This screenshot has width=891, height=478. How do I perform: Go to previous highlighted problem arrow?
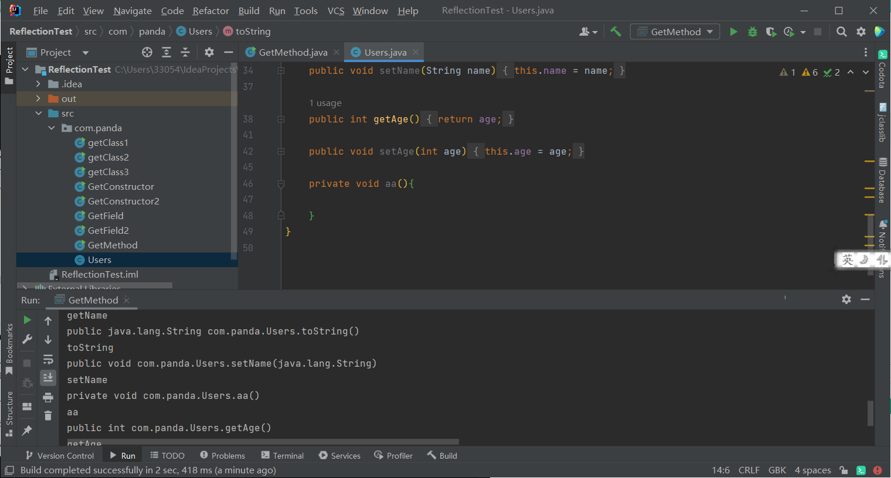tap(851, 72)
